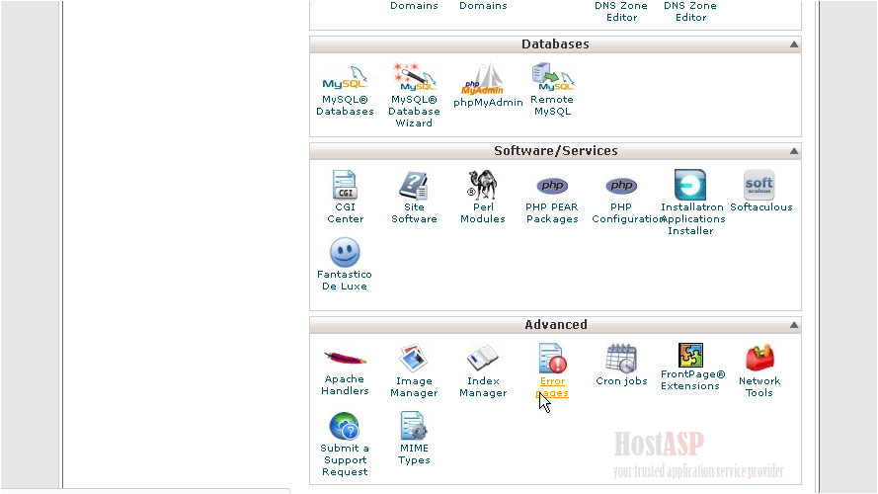The image size is (878, 494).
Task: Open the Image Manager icon
Action: point(414,358)
